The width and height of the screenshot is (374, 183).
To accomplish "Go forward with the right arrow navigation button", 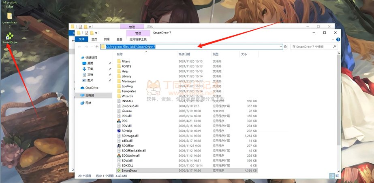I will 87,47.
